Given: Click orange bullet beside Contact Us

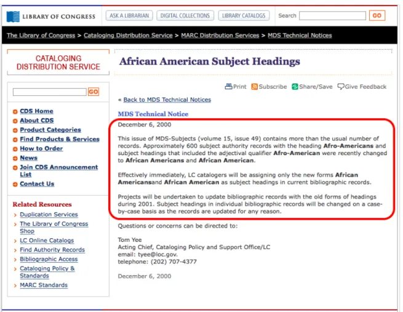Looking at the screenshot, I should (15, 184).
